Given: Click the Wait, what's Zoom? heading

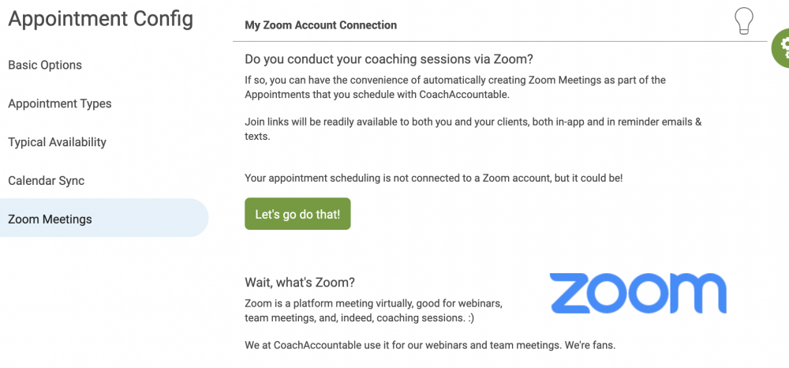Looking at the screenshot, I should (x=300, y=283).
